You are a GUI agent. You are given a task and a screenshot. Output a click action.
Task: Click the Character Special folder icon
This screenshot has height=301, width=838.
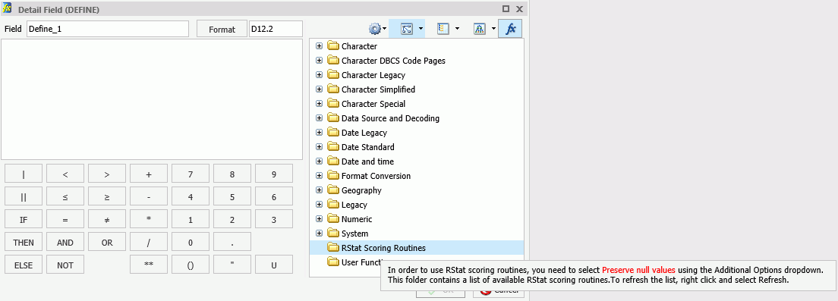[333, 104]
